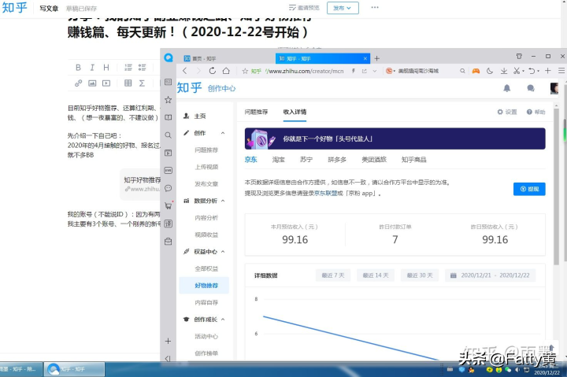The image size is (567, 377).
Task: Open 帮助 help in creator center
Action: click(x=536, y=112)
